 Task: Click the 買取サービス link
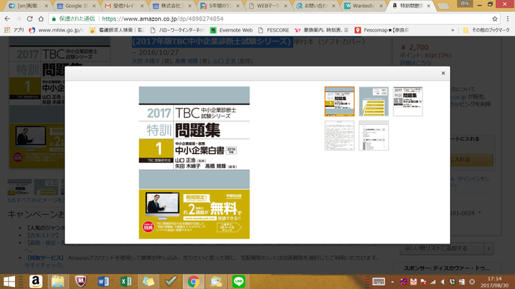click(45, 258)
